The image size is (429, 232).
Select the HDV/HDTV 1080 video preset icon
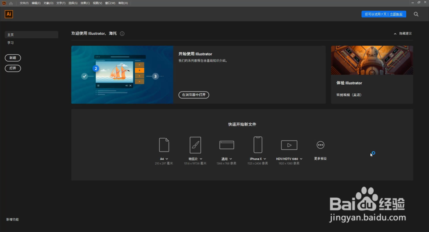(289, 145)
